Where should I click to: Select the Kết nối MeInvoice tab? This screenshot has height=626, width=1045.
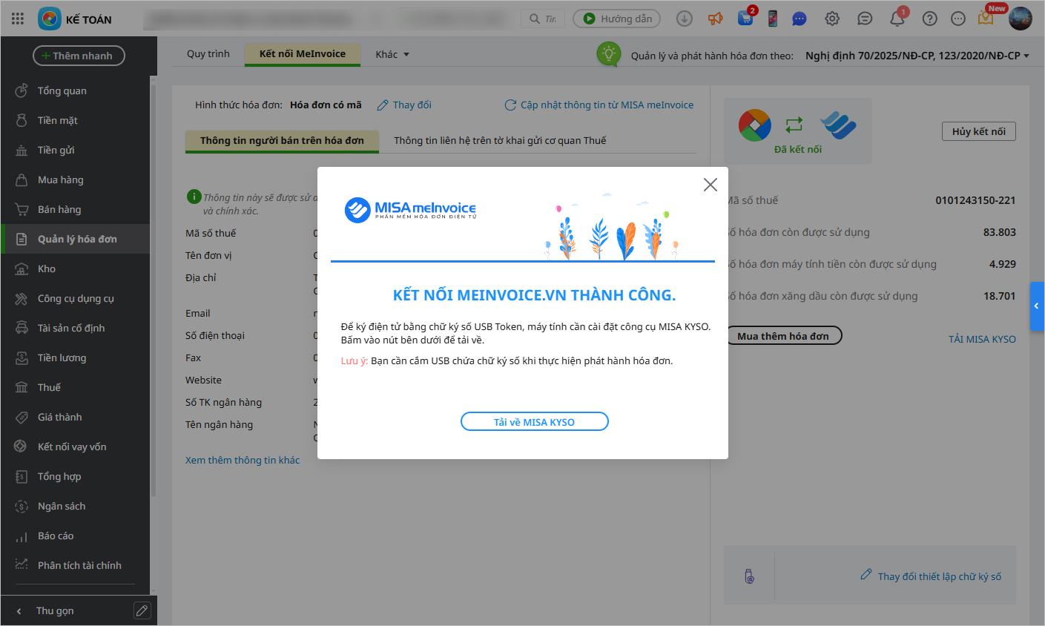[303, 54]
